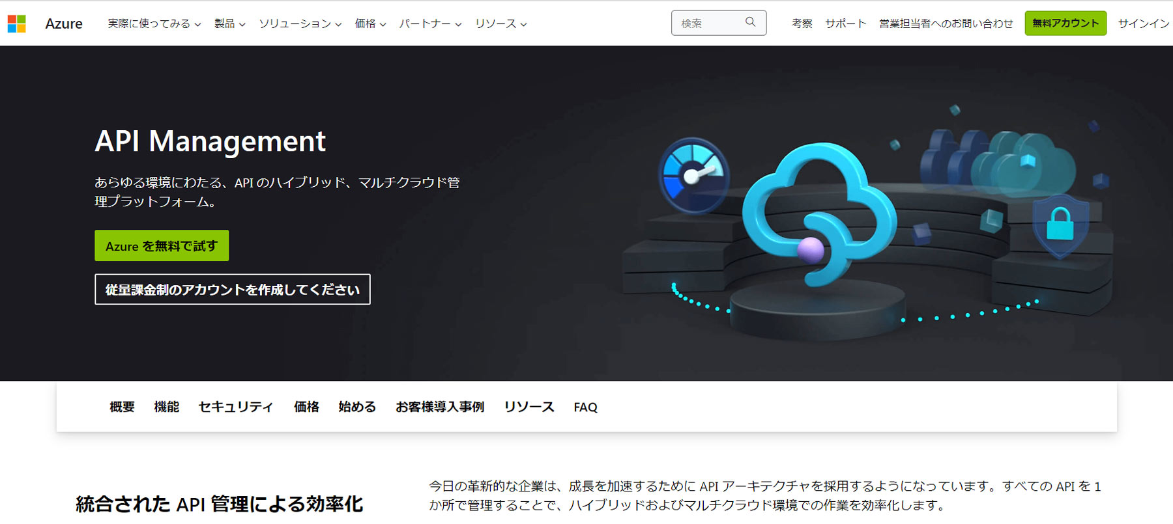Click 従量課金制のアカウントを作成してください button
This screenshot has height=524, width=1173.
coord(233,290)
